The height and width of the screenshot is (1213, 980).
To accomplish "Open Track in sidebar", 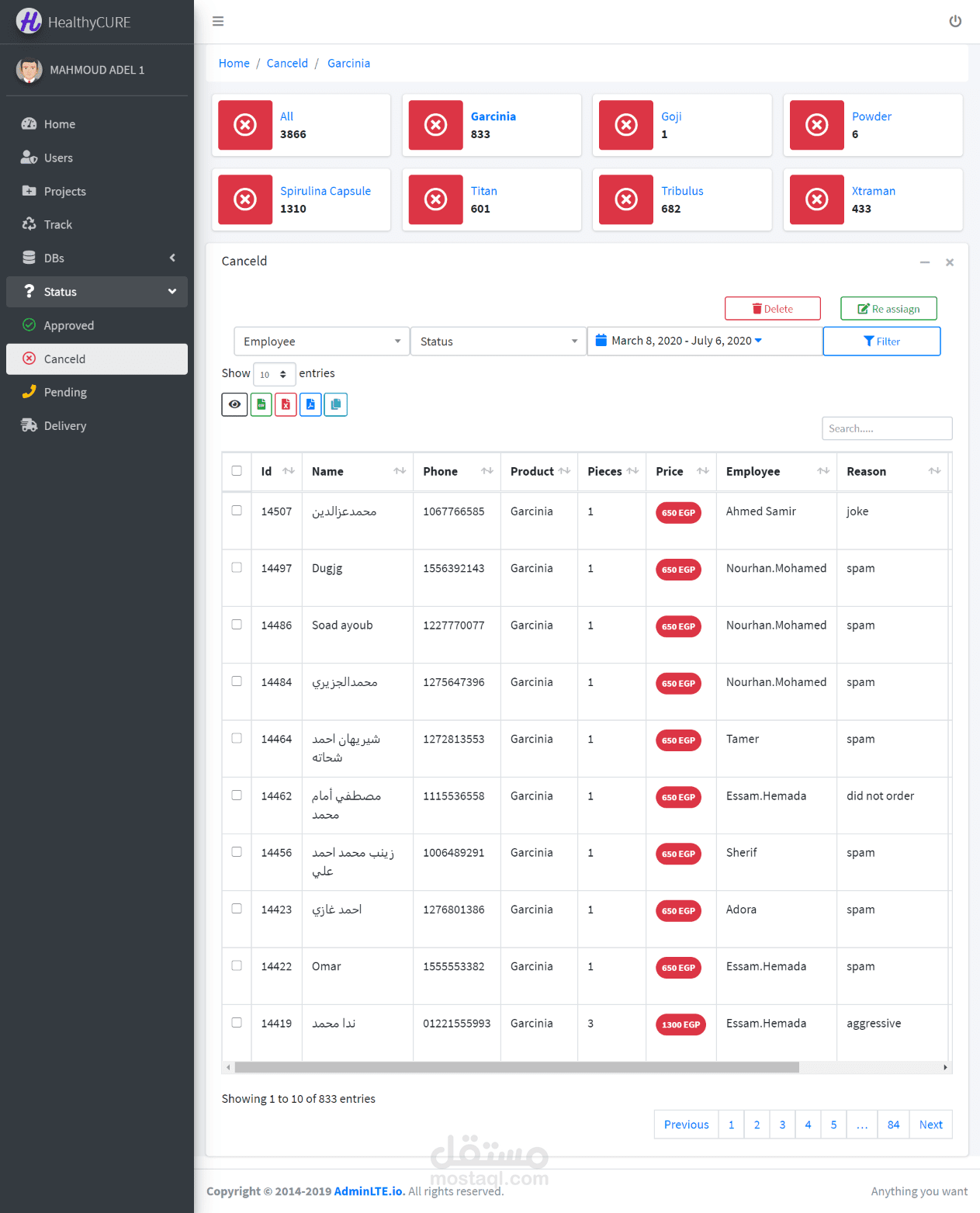I will coord(97,224).
